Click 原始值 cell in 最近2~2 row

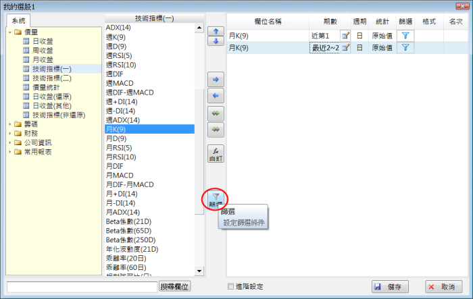coord(382,48)
